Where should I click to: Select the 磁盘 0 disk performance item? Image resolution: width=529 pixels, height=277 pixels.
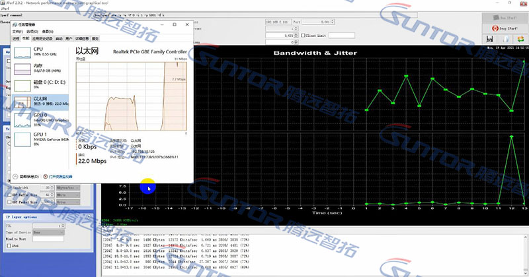pyautogui.click(x=22, y=85)
